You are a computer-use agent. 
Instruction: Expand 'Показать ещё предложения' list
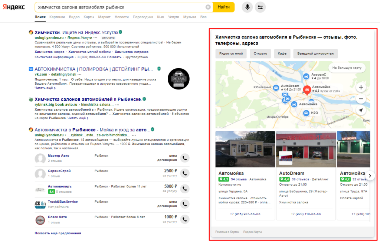(x=58, y=233)
